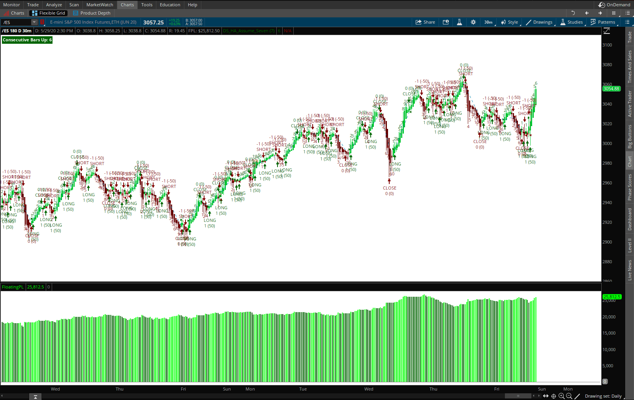The image size is (634, 400).
Task: Click the Share chart icon
Action: coord(425,22)
